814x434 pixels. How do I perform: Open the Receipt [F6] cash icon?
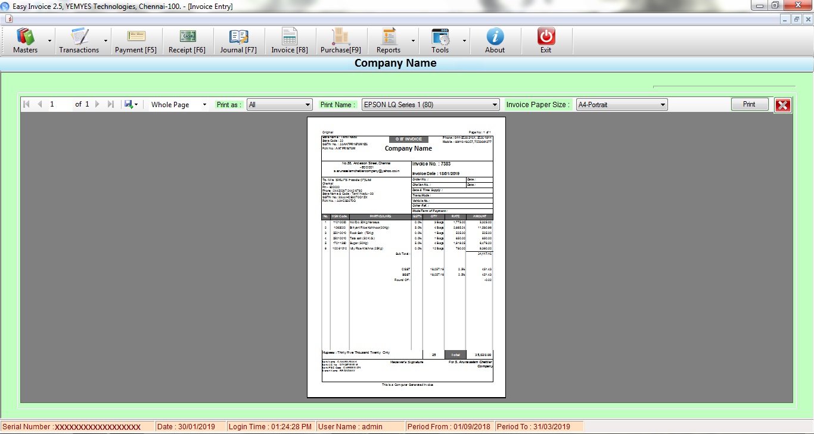point(187,37)
